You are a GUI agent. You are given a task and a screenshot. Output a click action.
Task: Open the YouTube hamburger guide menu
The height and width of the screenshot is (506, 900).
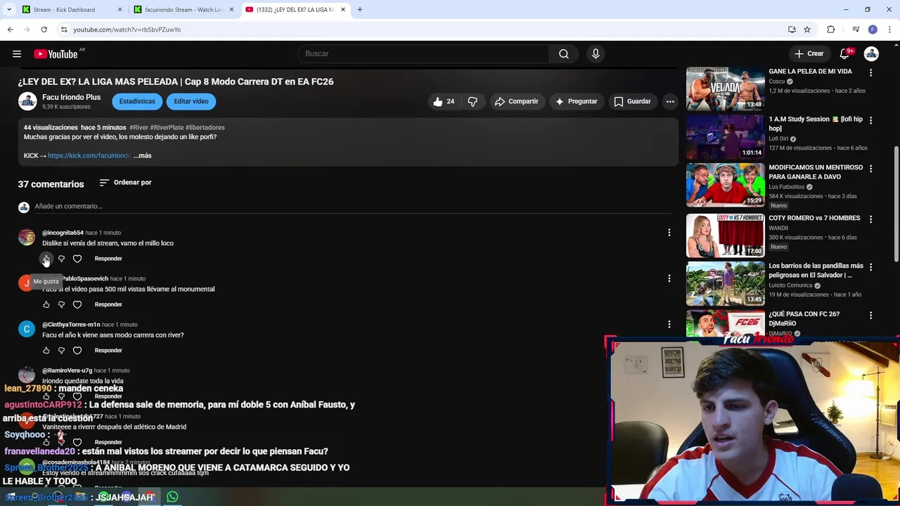(16, 54)
